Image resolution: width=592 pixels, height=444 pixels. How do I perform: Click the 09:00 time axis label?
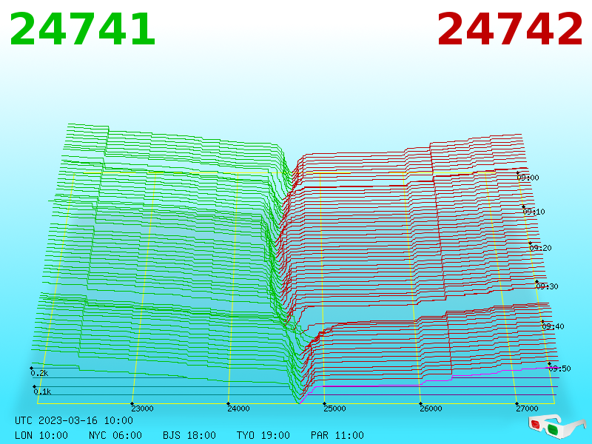tap(528, 178)
